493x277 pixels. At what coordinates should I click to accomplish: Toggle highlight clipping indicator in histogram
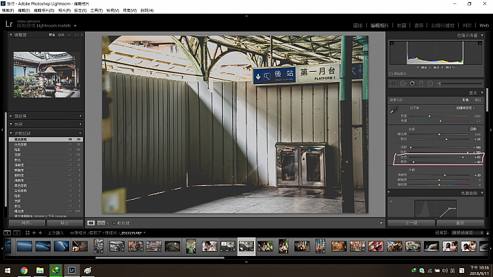tap(480, 43)
